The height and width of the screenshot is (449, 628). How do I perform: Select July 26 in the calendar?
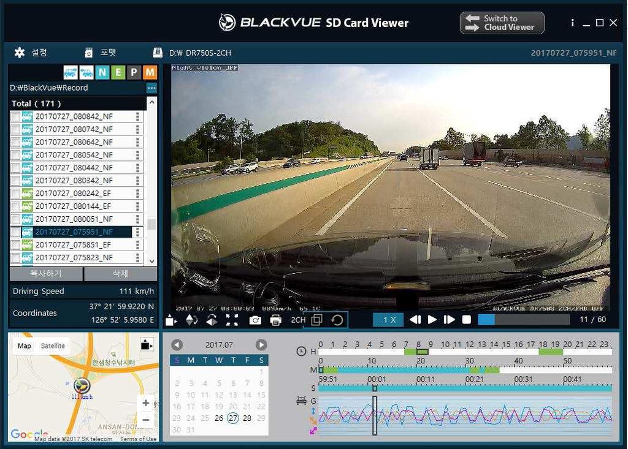tap(219, 418)
